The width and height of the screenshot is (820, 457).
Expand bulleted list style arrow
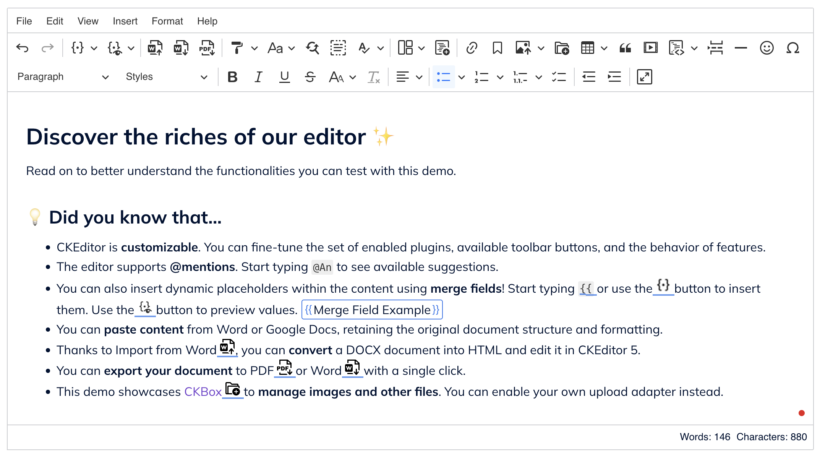point(462,78)
